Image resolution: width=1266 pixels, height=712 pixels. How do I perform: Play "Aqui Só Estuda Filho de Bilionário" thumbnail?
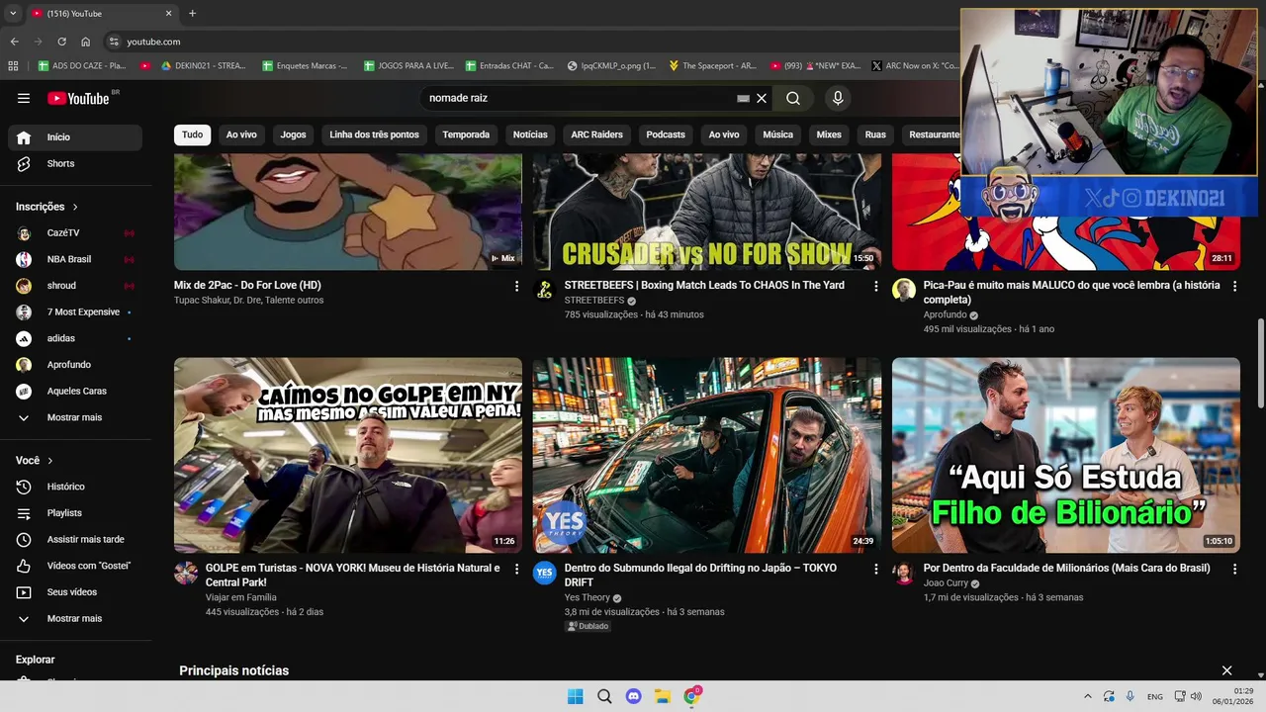pyautogui.click(x=1066, y=455)
